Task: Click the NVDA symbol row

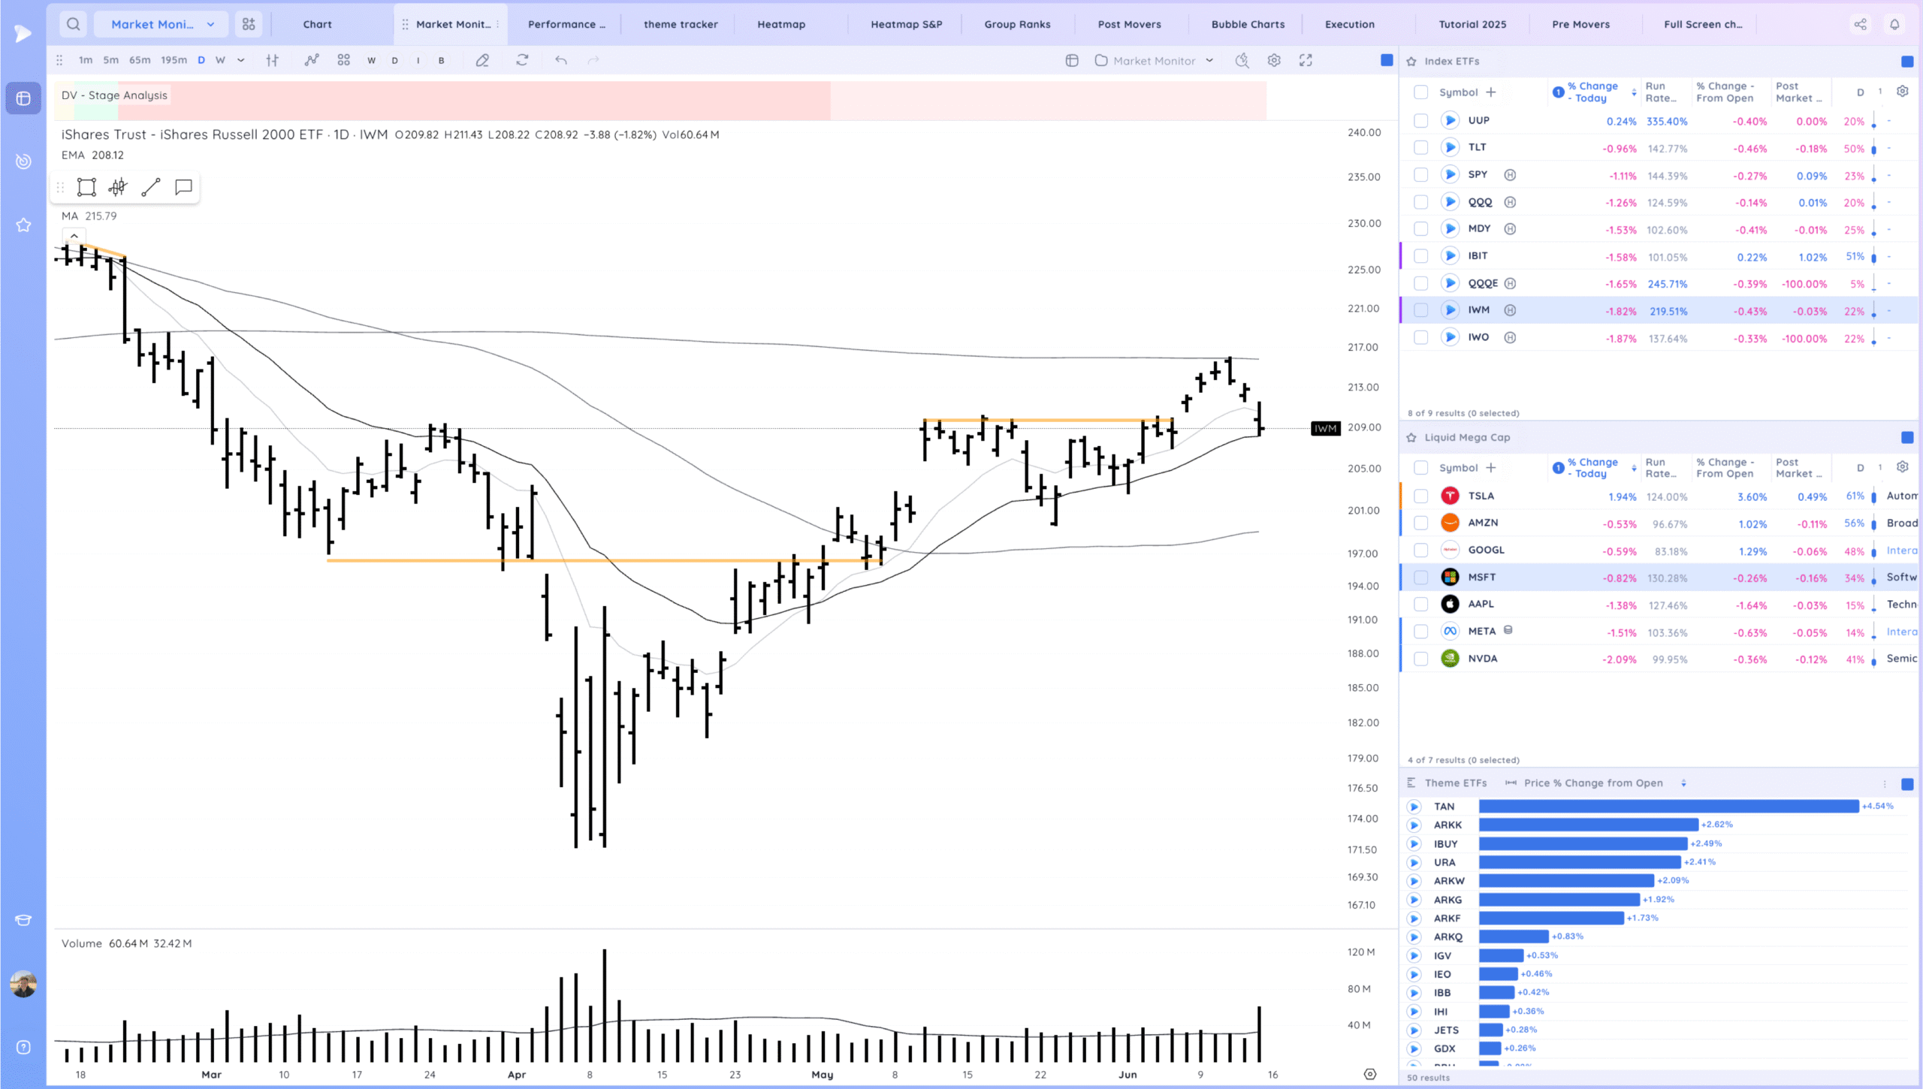Action: pos(1483,659)
